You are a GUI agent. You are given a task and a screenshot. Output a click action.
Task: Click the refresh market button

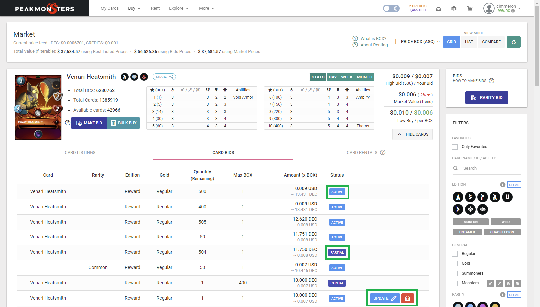click(513, 42)
